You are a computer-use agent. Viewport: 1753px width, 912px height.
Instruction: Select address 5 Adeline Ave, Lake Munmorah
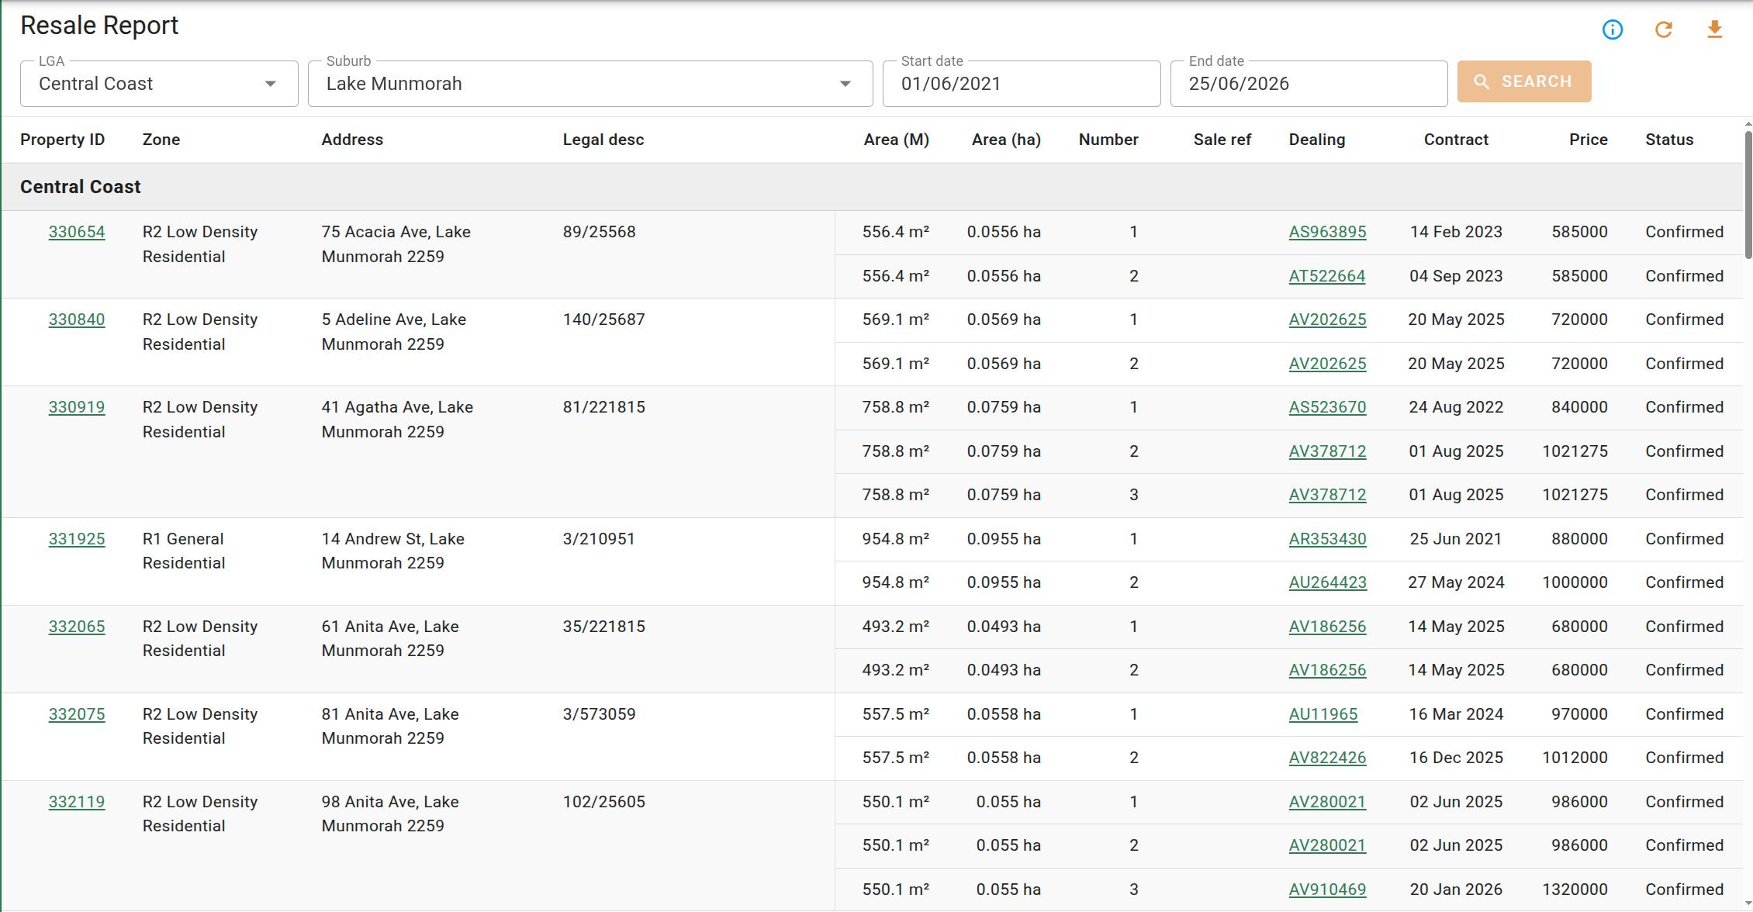pos(394,332)
